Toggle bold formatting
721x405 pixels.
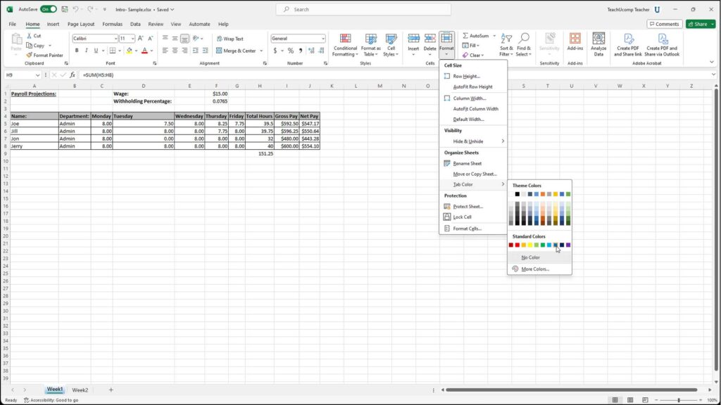pyautogui.click(x=77, y=51)
